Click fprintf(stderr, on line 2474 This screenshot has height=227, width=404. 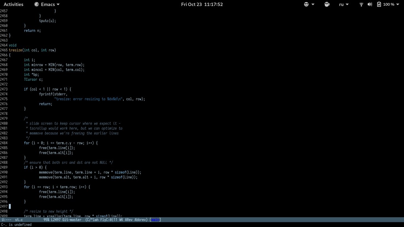[53, 94]
